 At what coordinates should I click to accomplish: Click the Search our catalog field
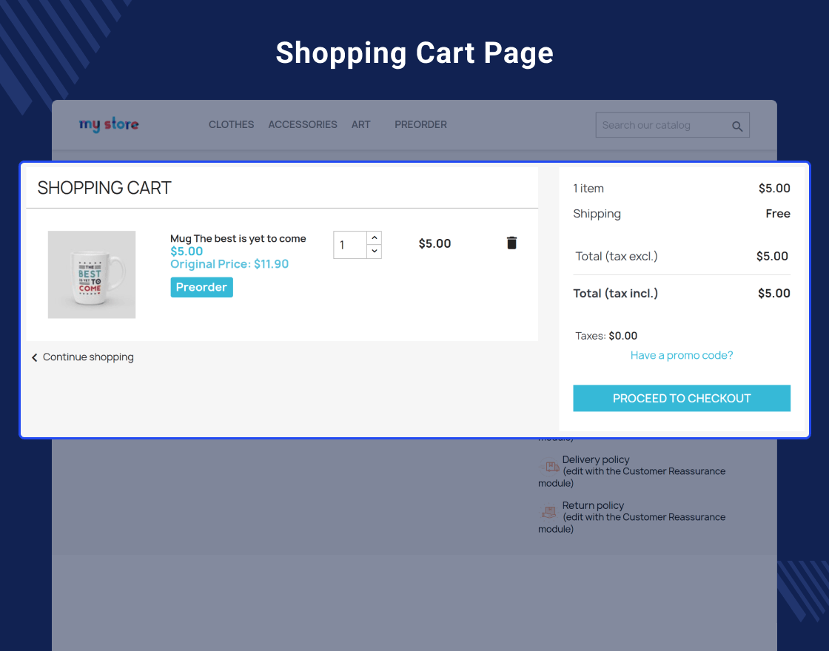point(673,125)
